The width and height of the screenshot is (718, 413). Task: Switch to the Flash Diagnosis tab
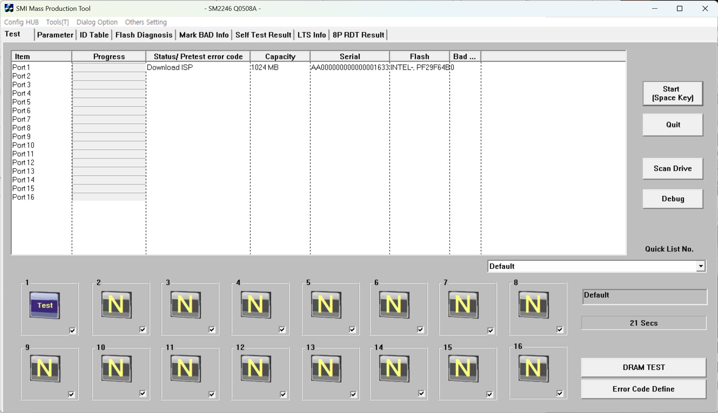(144, 35)
